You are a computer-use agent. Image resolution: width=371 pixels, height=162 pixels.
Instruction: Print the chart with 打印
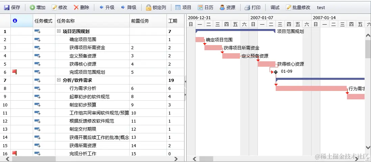[x=252, y=7]
